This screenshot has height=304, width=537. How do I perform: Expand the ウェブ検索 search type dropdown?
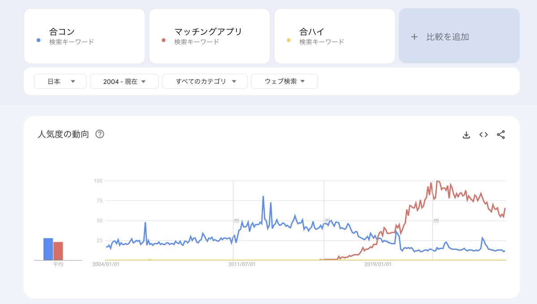[x=284, y=81]
